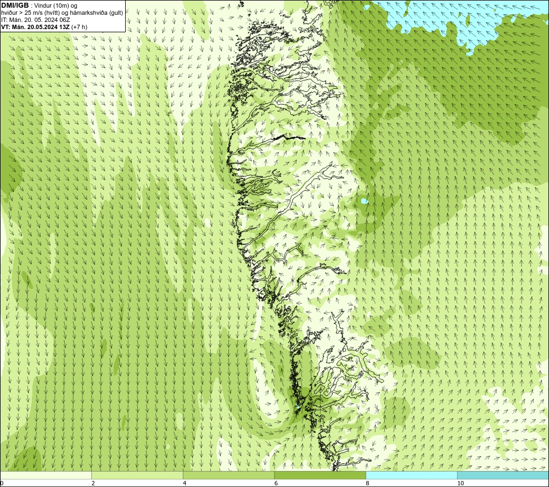This screenshot has width=549, height=487.
Task: Click the 6–8 m/s dark green legend swatch
Action: [320, 475]
